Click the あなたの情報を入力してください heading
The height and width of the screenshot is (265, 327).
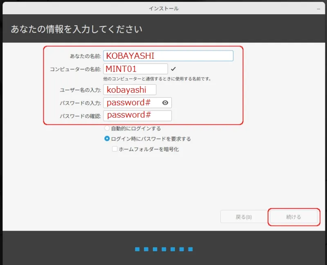(x=76, y=29)
